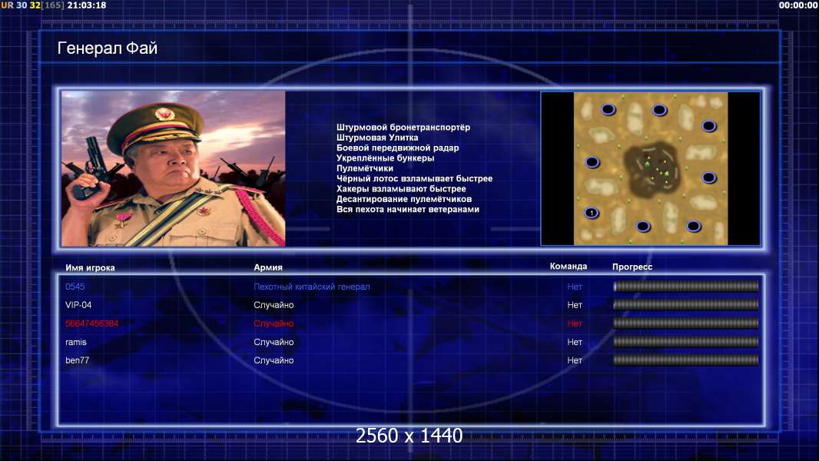Click the loading progress bar for ben77
819x461 pixels.
[686, 360]
